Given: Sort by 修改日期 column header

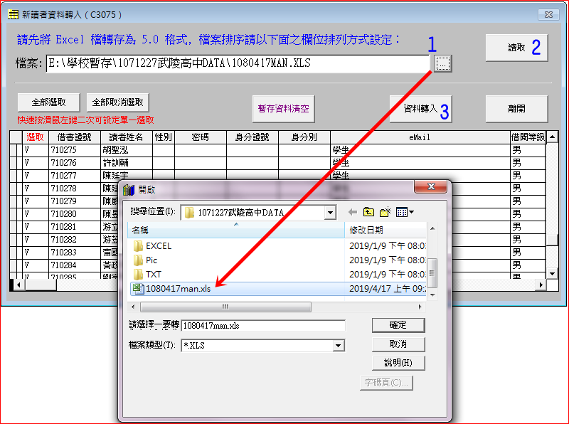Looking at the screenshot, I should 385,230.
